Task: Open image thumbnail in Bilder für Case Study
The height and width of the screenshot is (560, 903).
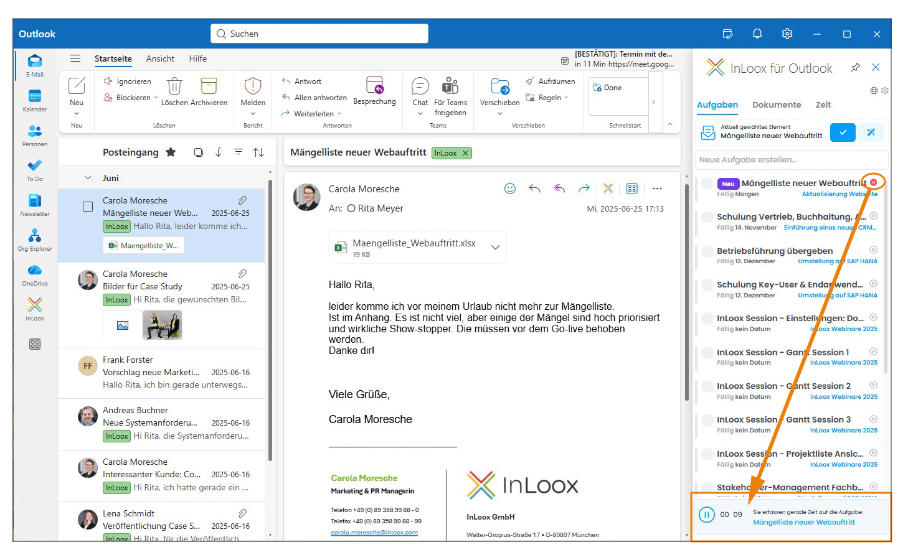Action: 163,325
